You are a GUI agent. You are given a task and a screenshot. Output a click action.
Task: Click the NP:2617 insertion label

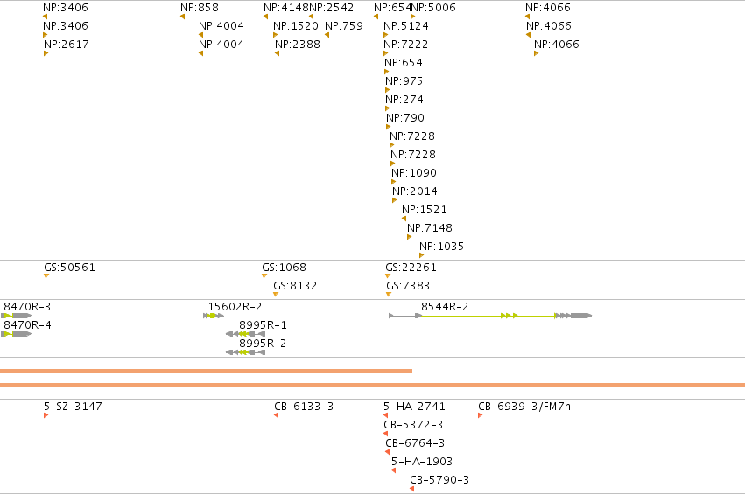66,44
